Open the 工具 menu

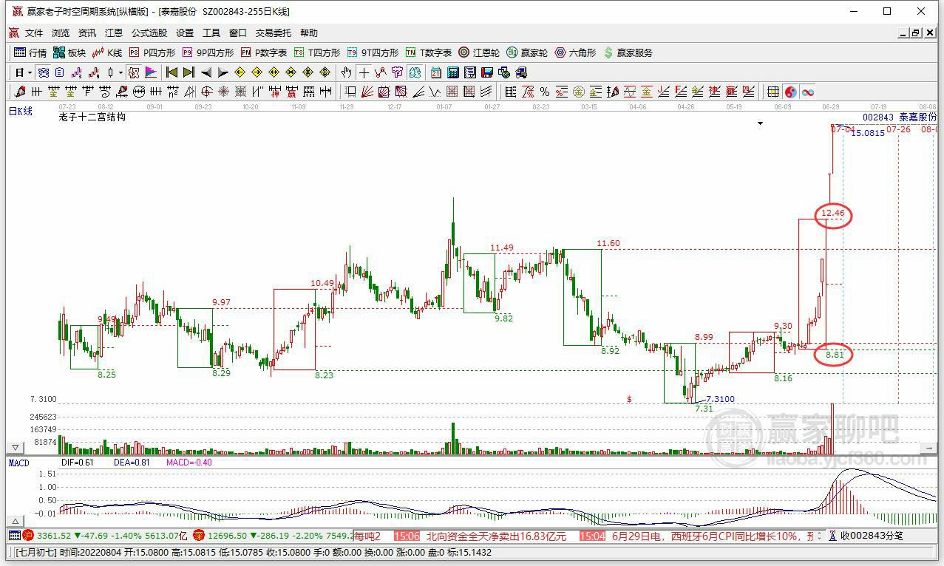[211, 33]
